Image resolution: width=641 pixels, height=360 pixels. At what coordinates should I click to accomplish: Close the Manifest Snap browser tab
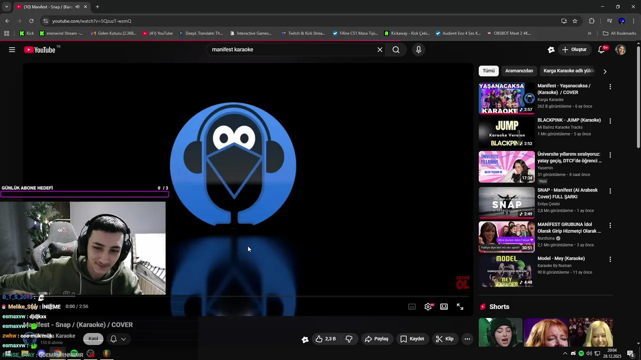[85, 7]
